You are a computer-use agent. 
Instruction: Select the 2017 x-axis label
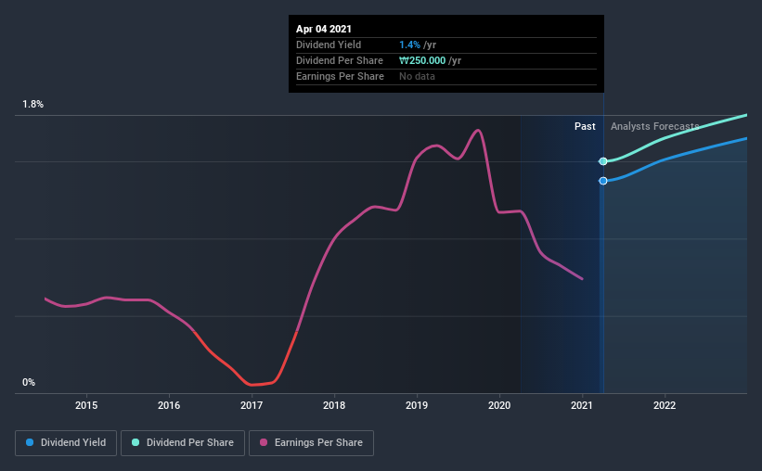(252, 405)
